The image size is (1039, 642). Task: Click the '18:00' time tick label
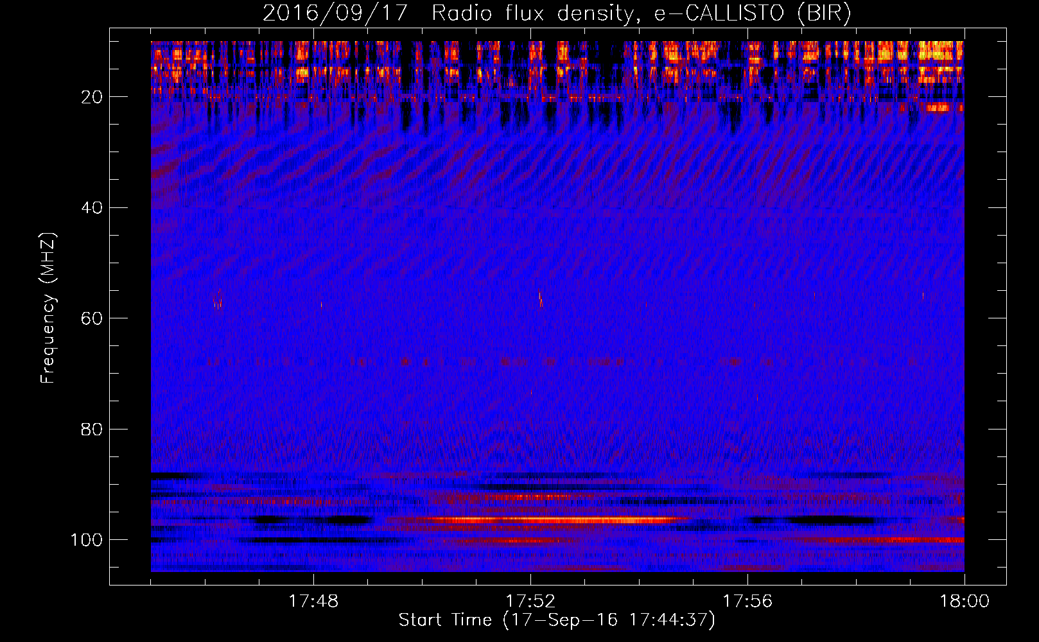tap(965, 602)
